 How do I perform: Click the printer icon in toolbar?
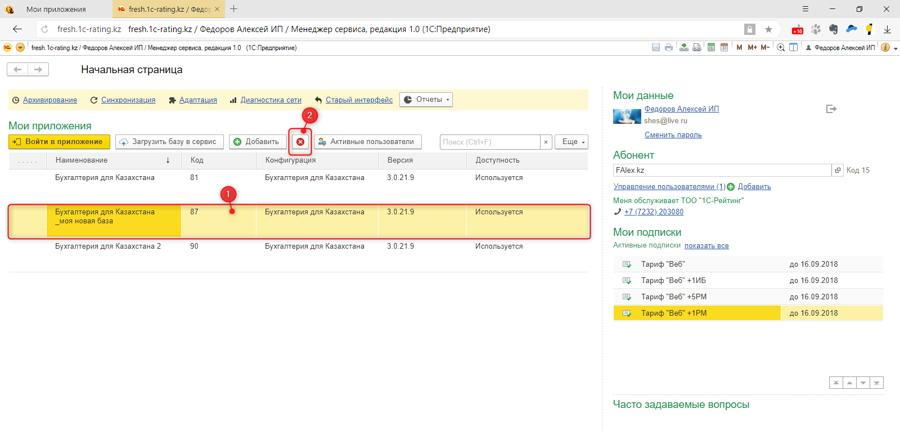[668, 47]
